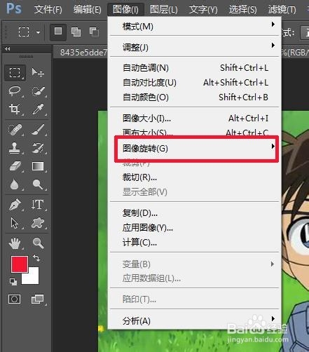Collapse the toolbox with double-arrow

coord(8,49)
